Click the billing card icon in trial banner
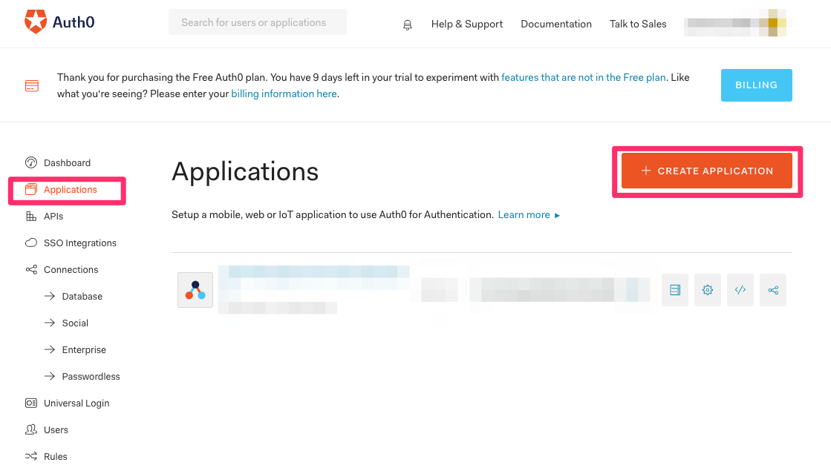Image resolution: width=831 pixels, height=471 pixels. [x=31, y=85]
